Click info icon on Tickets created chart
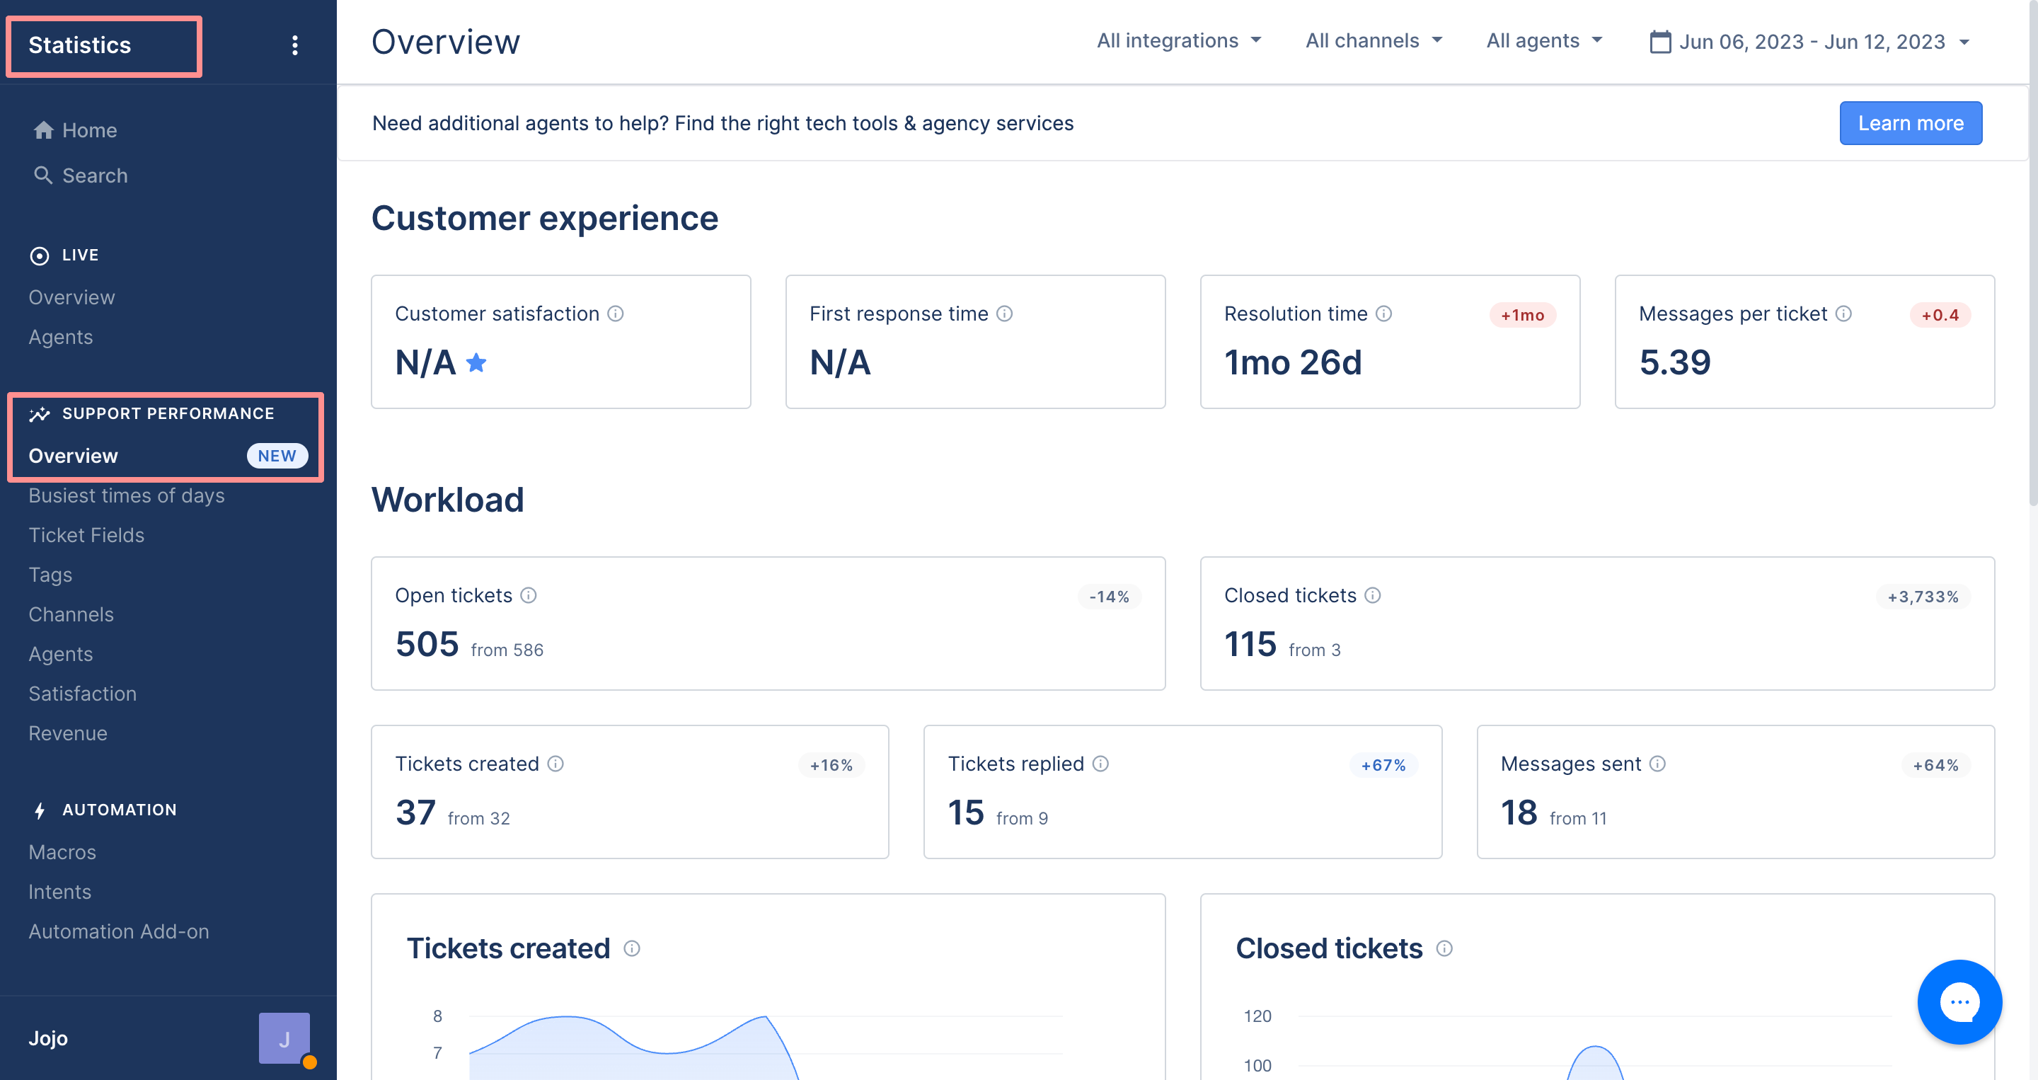 coord(631,948)
